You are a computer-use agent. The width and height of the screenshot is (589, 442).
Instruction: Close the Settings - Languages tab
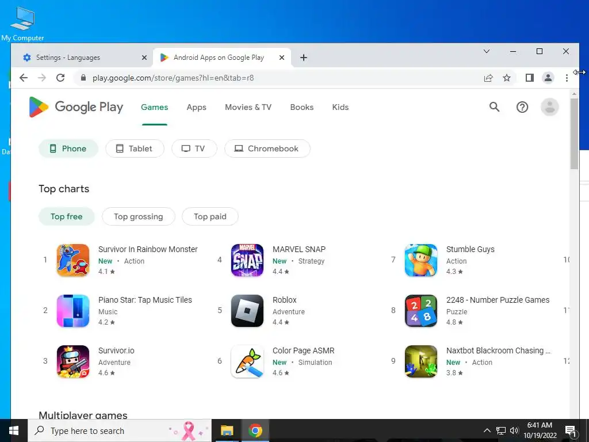[144, 58]
